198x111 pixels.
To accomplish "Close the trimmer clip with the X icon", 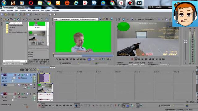I will 107,19.
